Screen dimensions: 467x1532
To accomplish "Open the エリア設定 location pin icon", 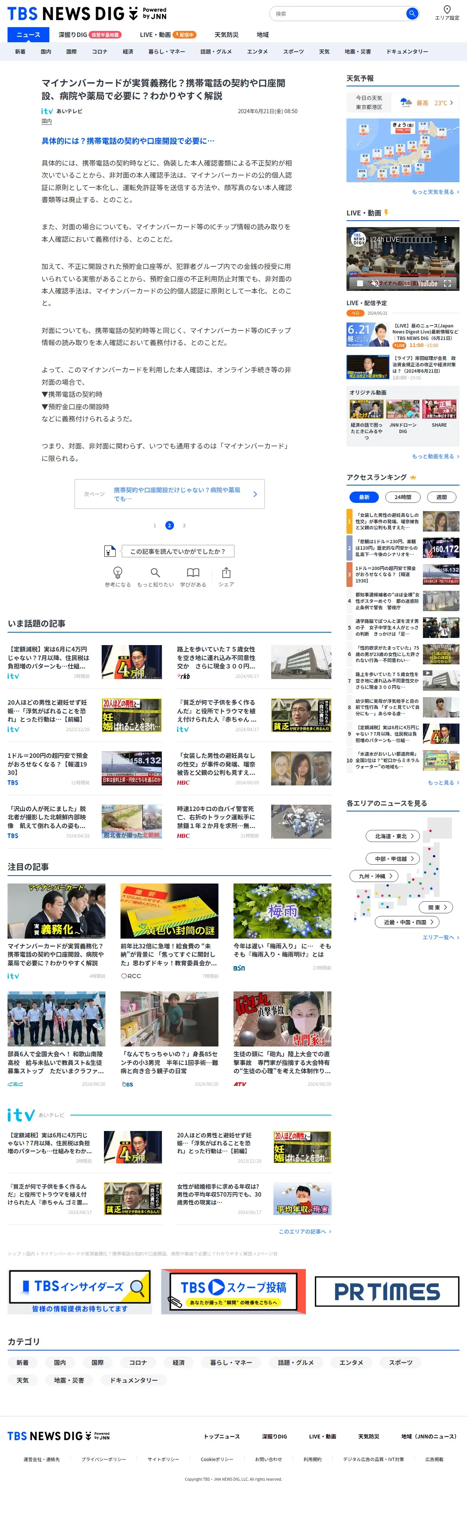I will (x=447, y=9).
